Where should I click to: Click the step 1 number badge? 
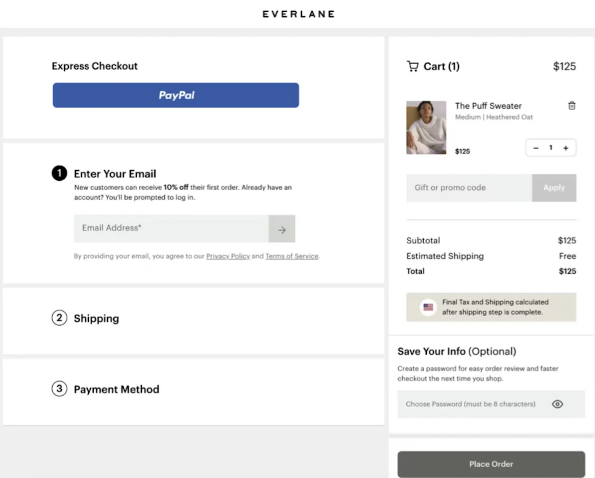tap(59, 173)
